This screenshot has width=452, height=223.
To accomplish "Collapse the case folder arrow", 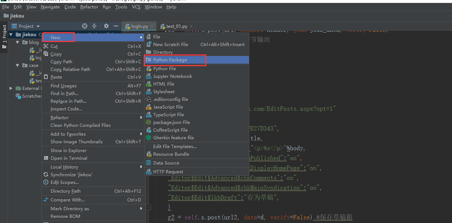I will [x=18, y=65].
